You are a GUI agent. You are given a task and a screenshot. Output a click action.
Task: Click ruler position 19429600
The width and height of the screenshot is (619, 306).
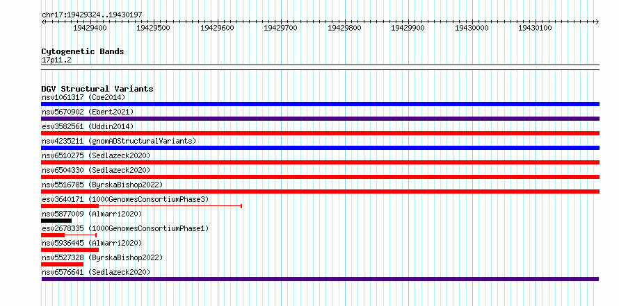217,28
